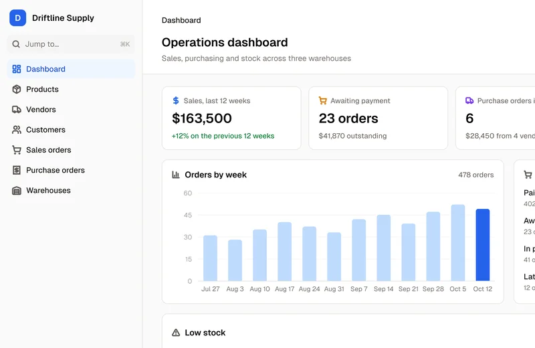Open the Warehouses section
This screenshot has width=535, height=348.
tap(71, 190)
